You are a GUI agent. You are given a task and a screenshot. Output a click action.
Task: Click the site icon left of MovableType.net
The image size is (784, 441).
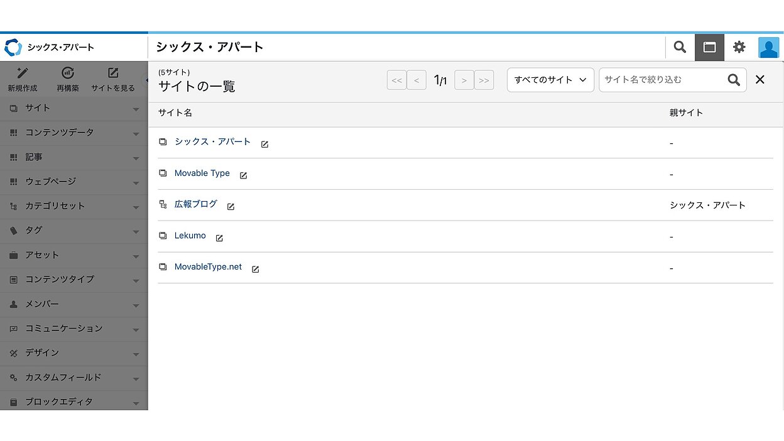[163, 267]
